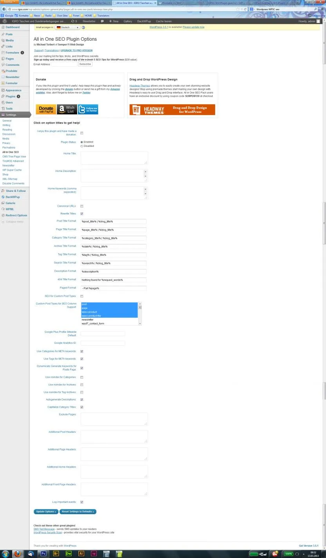
Task: Open Illustrator from the taskbar
Action: 81,554
